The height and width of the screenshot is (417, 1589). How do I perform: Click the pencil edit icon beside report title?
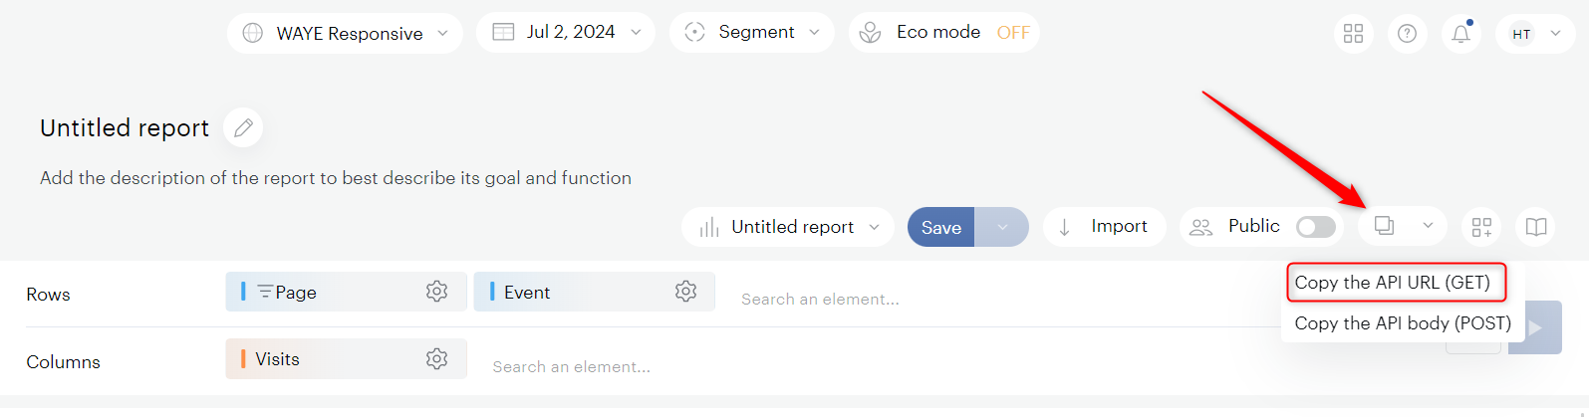coord(243,127)
